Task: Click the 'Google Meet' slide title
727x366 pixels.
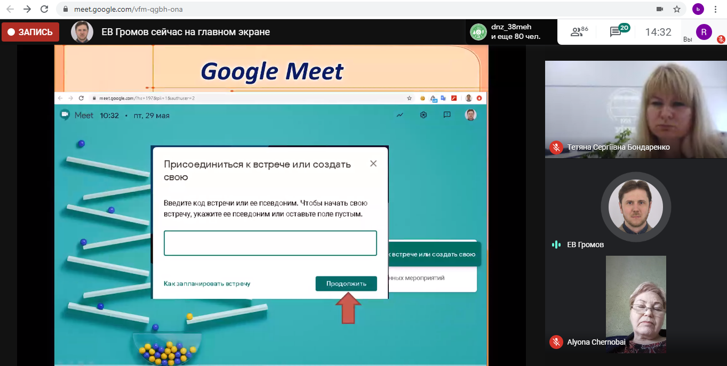Action: tap(272, 70)
